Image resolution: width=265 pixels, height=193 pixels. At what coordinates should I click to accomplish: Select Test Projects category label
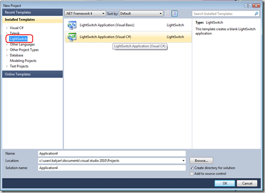(19, 66)
